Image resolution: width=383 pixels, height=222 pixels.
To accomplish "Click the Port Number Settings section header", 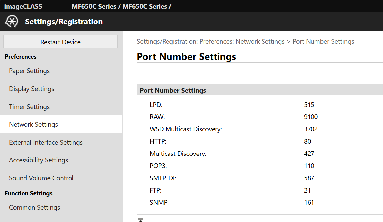I will click(x=173, y=90).
